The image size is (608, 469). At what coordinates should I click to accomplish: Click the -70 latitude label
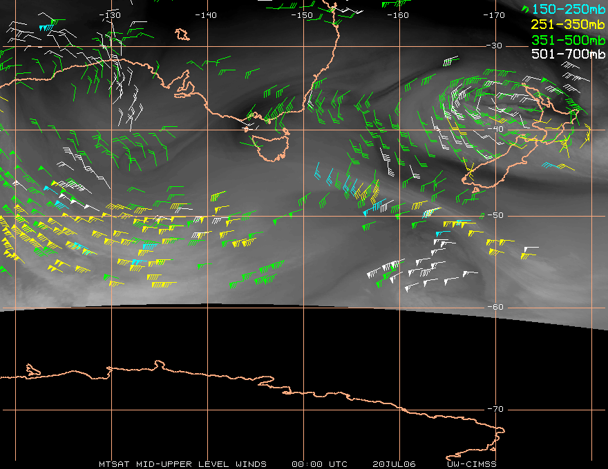click(495, 409)
